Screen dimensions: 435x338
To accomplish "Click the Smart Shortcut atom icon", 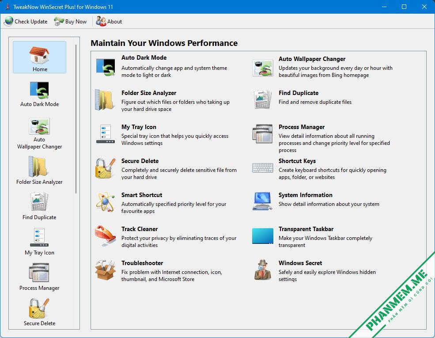I will tap(106, 202).
